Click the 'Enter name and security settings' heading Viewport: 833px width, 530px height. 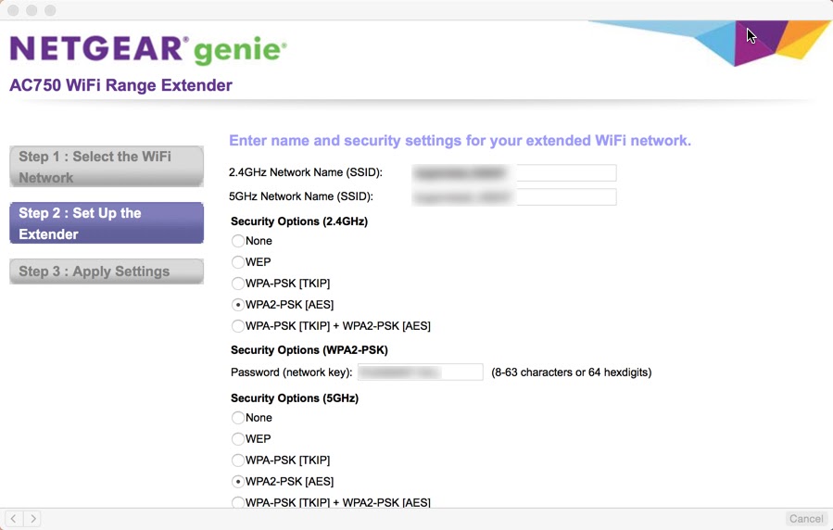point(461,141)
